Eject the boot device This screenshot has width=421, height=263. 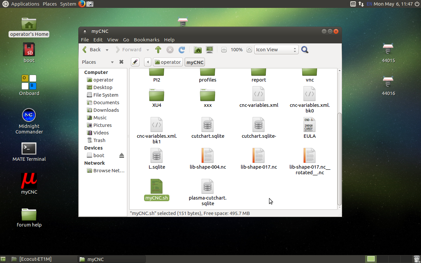(122, 155)
